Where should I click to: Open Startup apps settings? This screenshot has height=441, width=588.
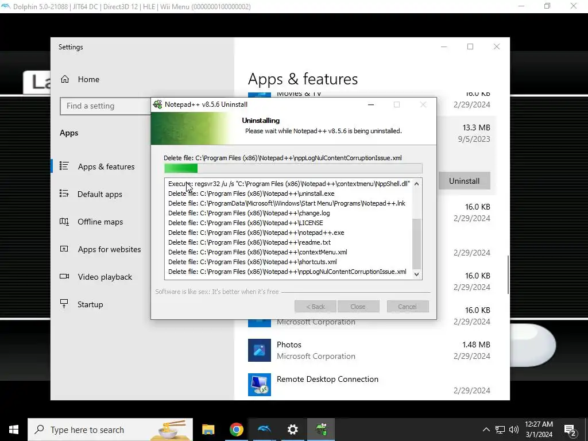point(90,304)
